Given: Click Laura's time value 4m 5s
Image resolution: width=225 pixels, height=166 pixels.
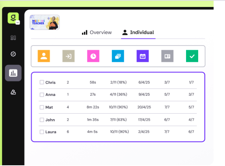Looking at the screenshot, I should coord(92,132).
